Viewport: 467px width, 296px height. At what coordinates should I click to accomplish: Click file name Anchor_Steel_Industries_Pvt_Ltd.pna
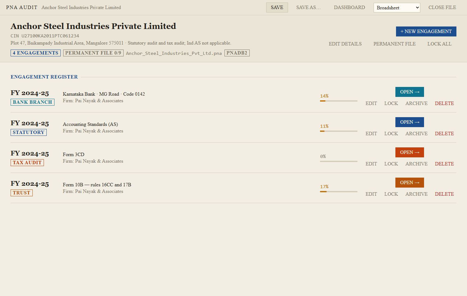174,53
